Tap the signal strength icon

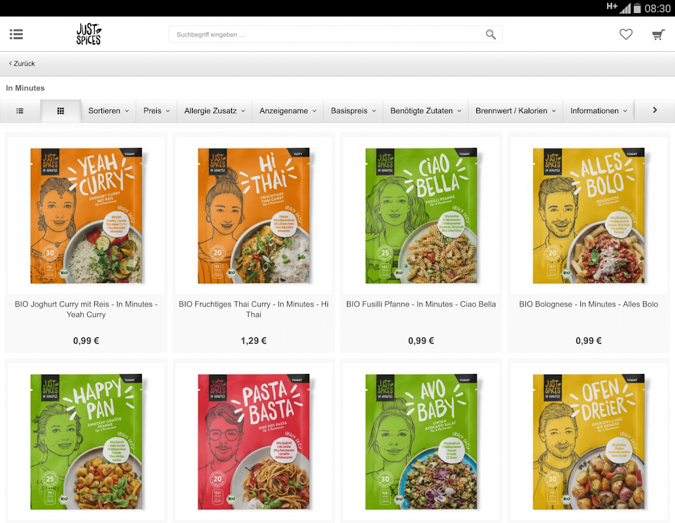click(x=625, y=8)
